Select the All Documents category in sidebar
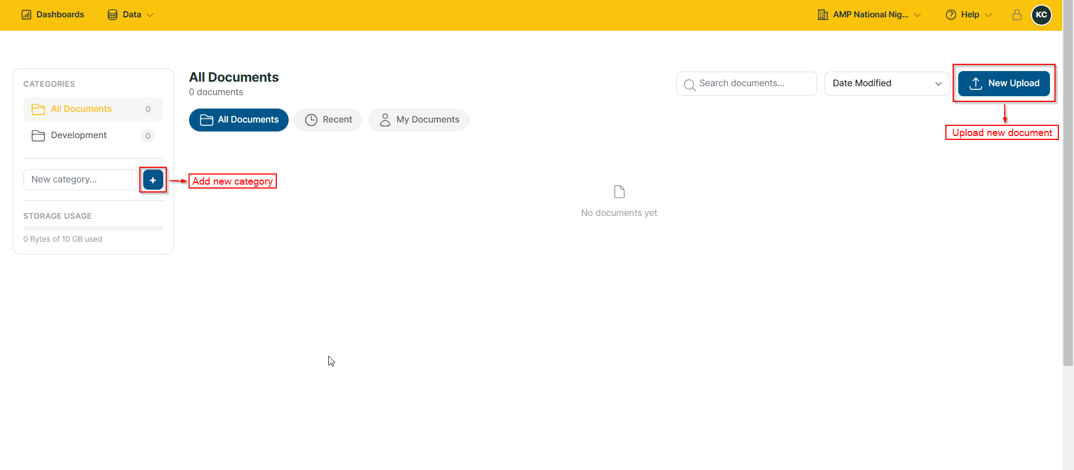 pos(93,109)
